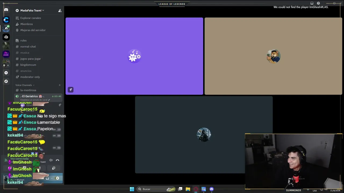Invite people to MadaFaka Team server

pos(60,11)
